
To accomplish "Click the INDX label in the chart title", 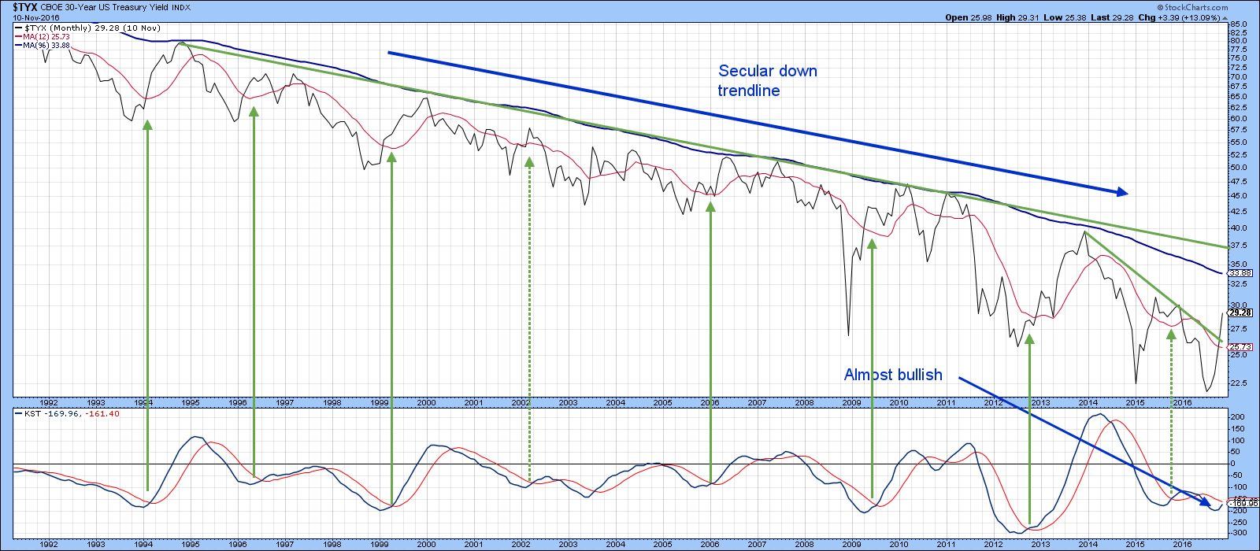I will coord(181,8).
